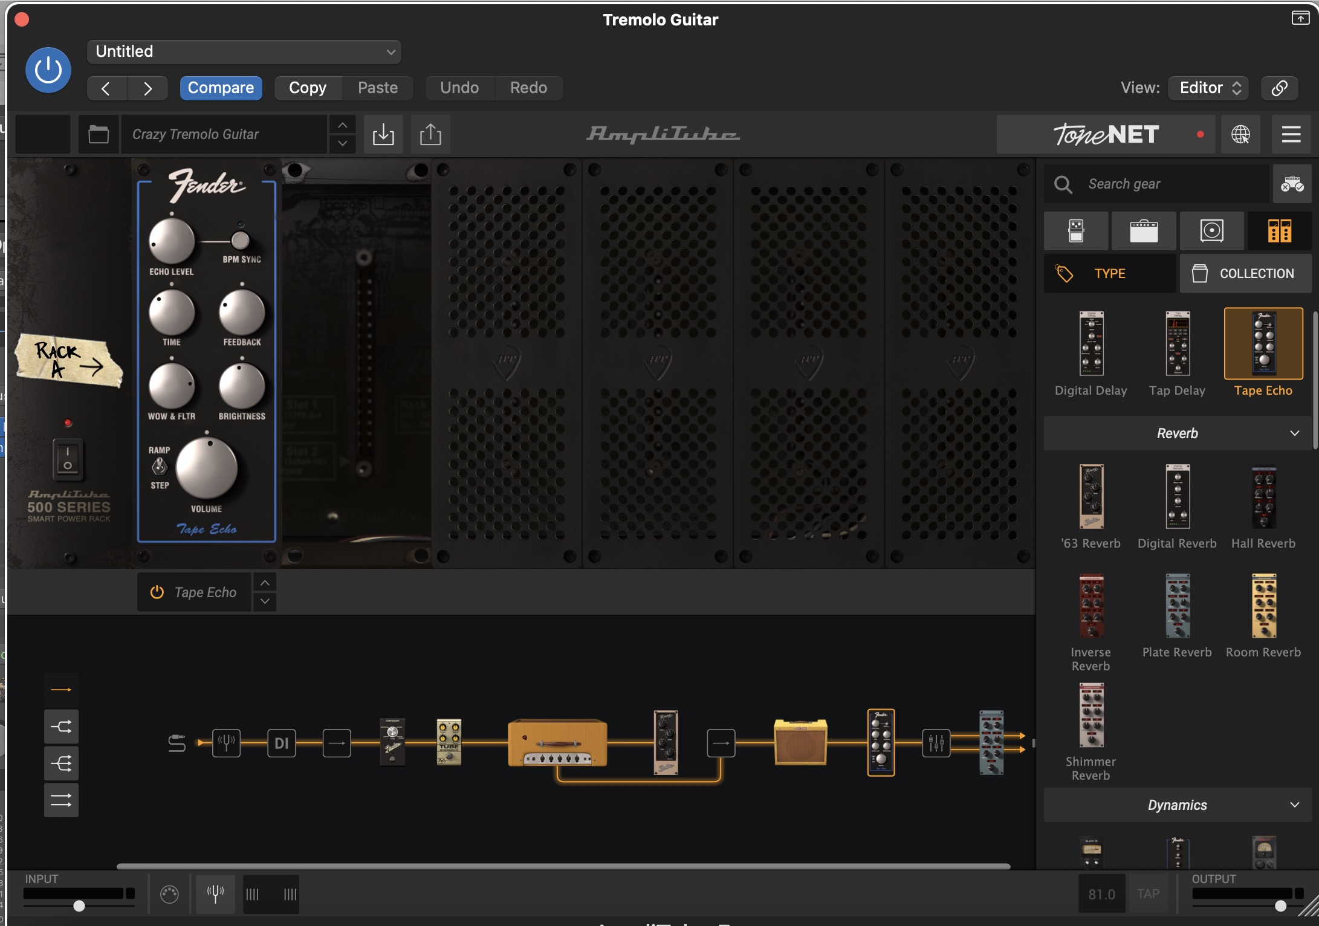Image resolution: width=1319 pixels, height=926 pixels.
Task: Click the DI block in signal chain
Action: click(282, 743)
